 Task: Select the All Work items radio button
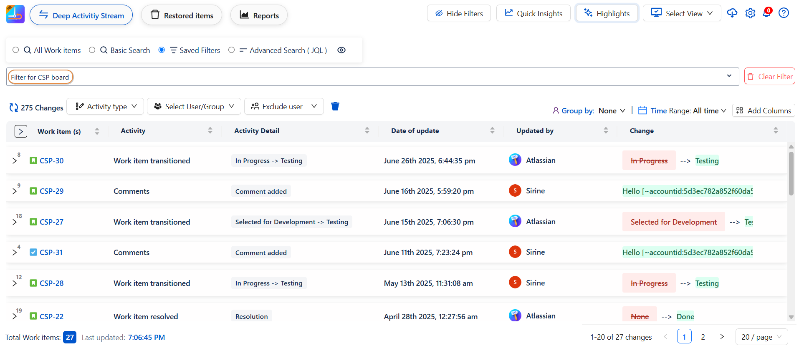coord(16,50)
